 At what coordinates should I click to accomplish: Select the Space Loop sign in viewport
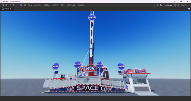pos(87,88)
